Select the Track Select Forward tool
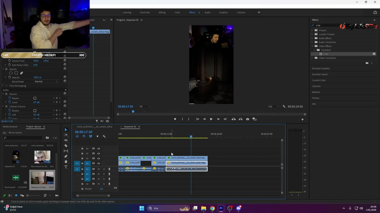Viewport: 380px width, 213px height. (66, 135)
